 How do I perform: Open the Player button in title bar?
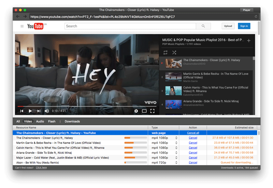point(246,10)
